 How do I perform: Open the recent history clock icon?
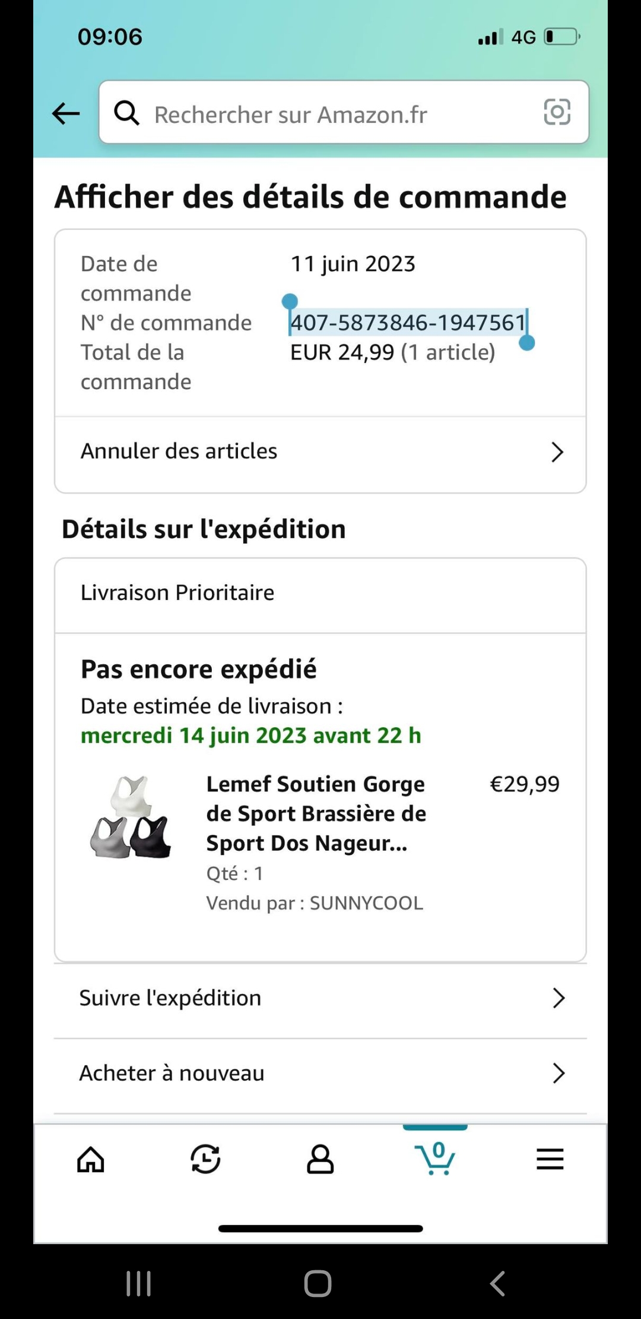pos(205,1159)
